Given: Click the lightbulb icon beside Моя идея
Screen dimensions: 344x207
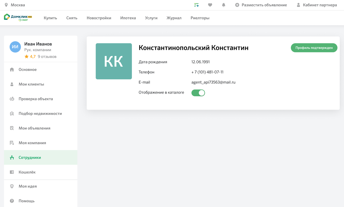Looking at the screenshot, I should 12,186.
